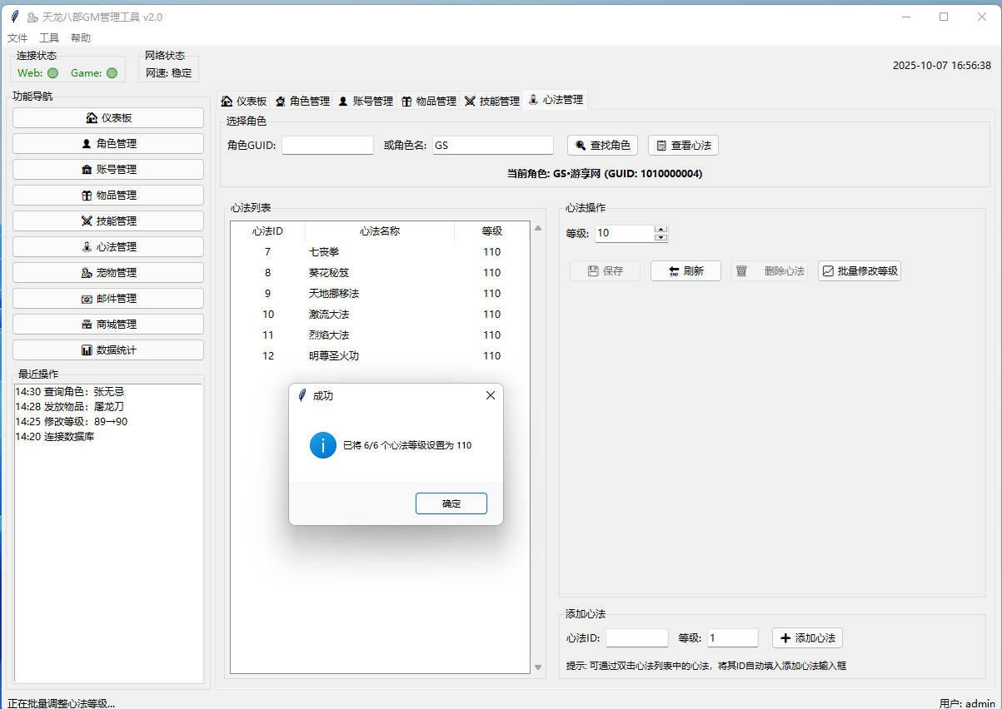This screenshot has width=1002, height=709.
Task: Select 物品管理 in the sidebar navigation
Action: [x=108, y=196]
